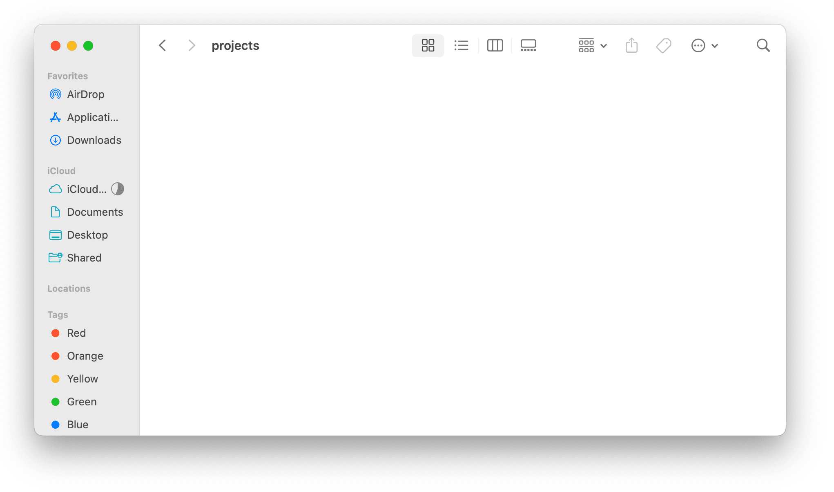
Task: Open the Documents sidebar item
Action: click(95, 212)
